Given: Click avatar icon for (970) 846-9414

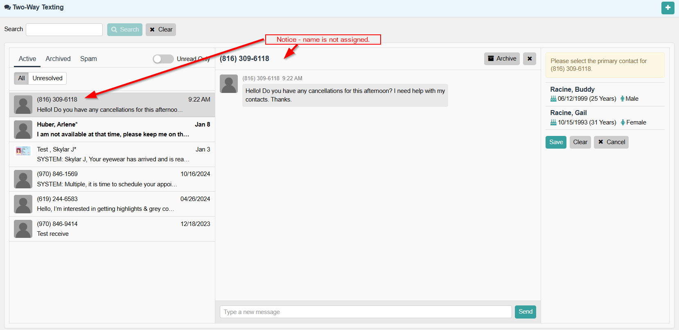Looking at the screenshot, I should (23, 229).
